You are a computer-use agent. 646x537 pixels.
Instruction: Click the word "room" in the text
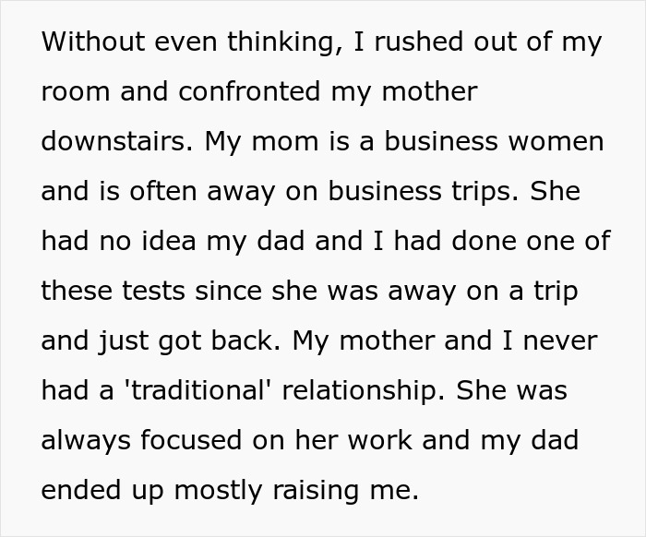click(x=72, y=92)
